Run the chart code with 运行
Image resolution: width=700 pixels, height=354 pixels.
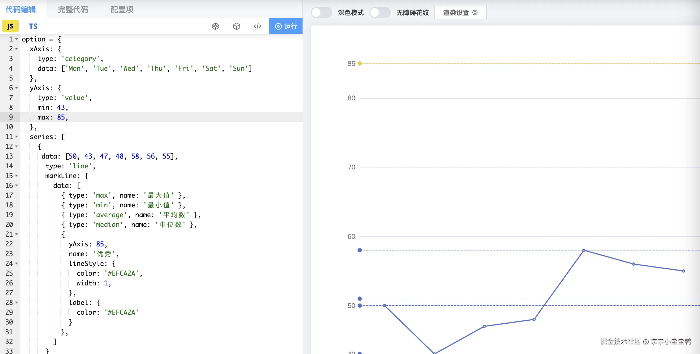(x=286, y=26)
